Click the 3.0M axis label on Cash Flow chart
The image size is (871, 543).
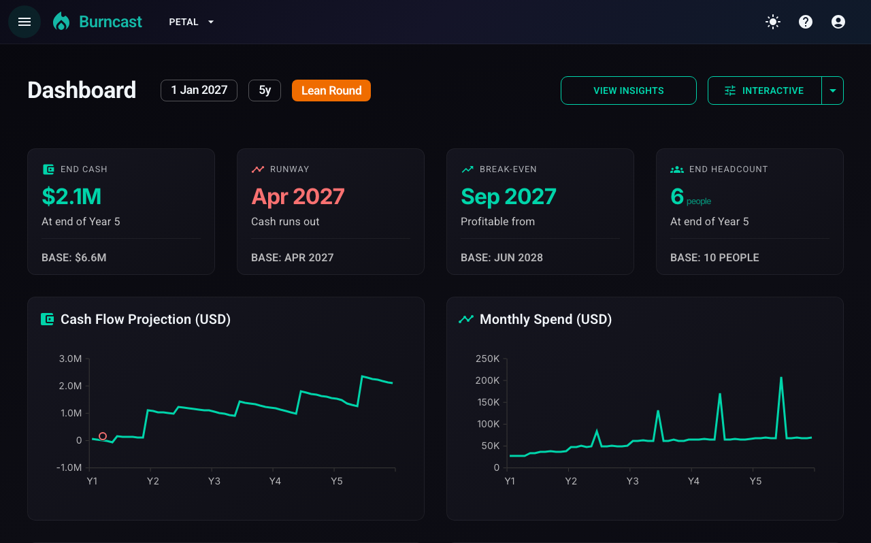click(x=70, y=359)
